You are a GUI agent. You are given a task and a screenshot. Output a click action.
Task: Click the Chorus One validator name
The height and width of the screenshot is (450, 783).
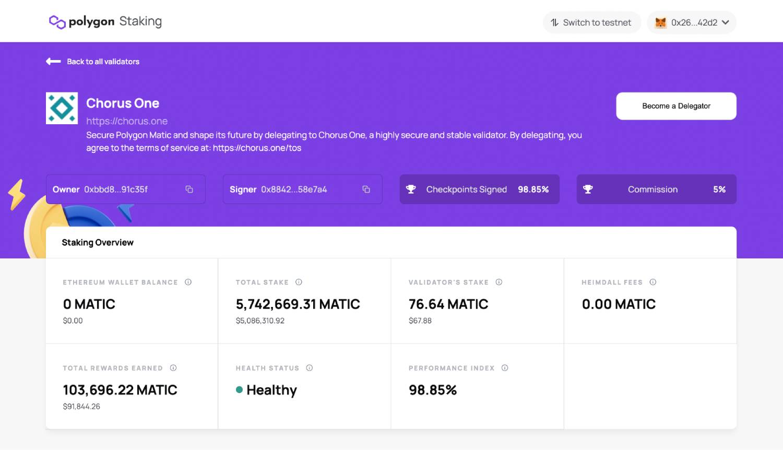123,103
